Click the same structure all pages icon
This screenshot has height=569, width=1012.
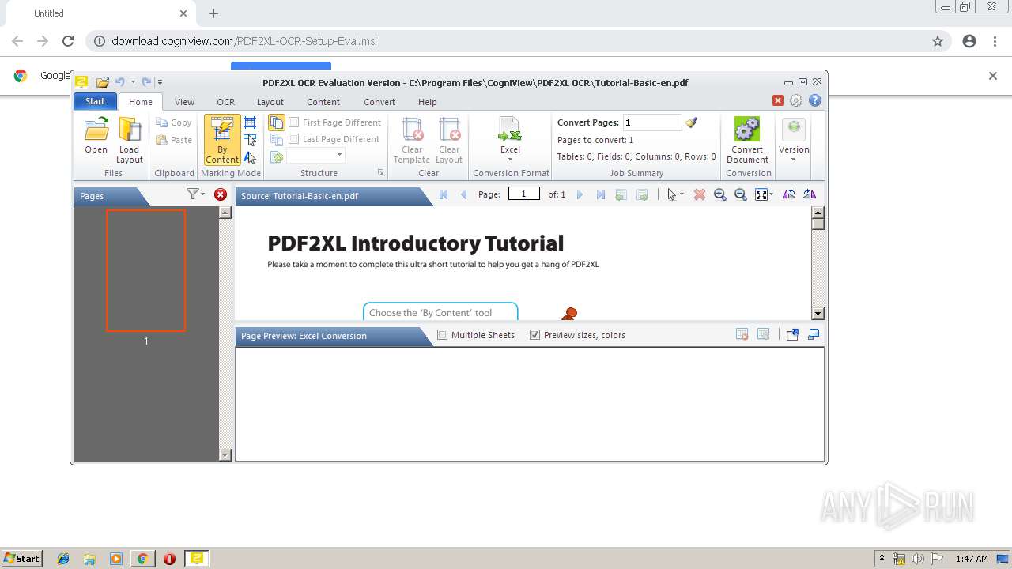277,122
